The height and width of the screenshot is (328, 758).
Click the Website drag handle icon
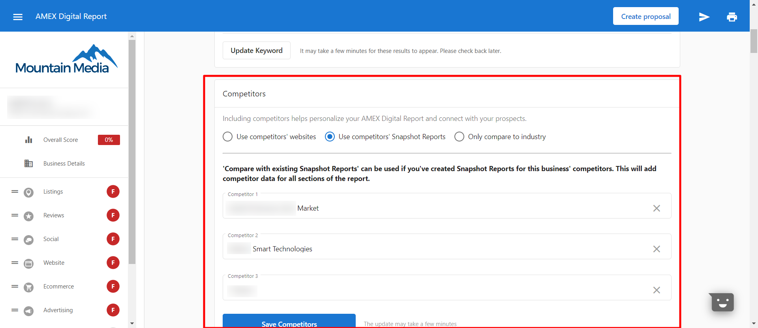(x=15, y=263)
